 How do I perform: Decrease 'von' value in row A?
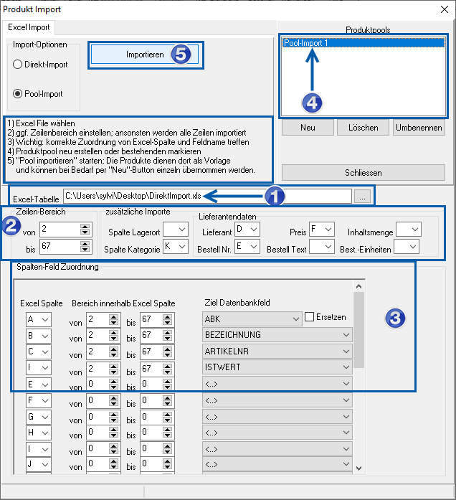click(114, 322)
